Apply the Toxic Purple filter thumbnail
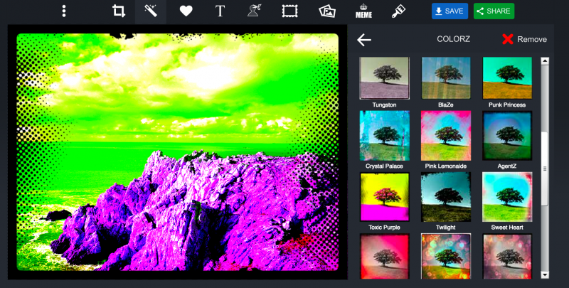 pyautogui.click(x=384, y=197)
